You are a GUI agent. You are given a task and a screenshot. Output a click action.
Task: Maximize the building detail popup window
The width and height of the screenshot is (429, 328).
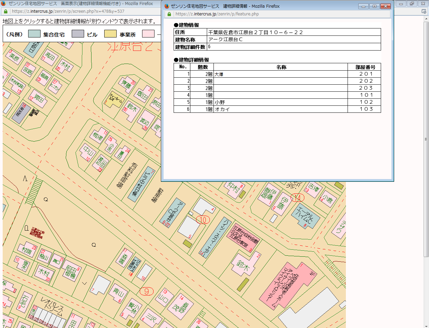coord(374,6)
